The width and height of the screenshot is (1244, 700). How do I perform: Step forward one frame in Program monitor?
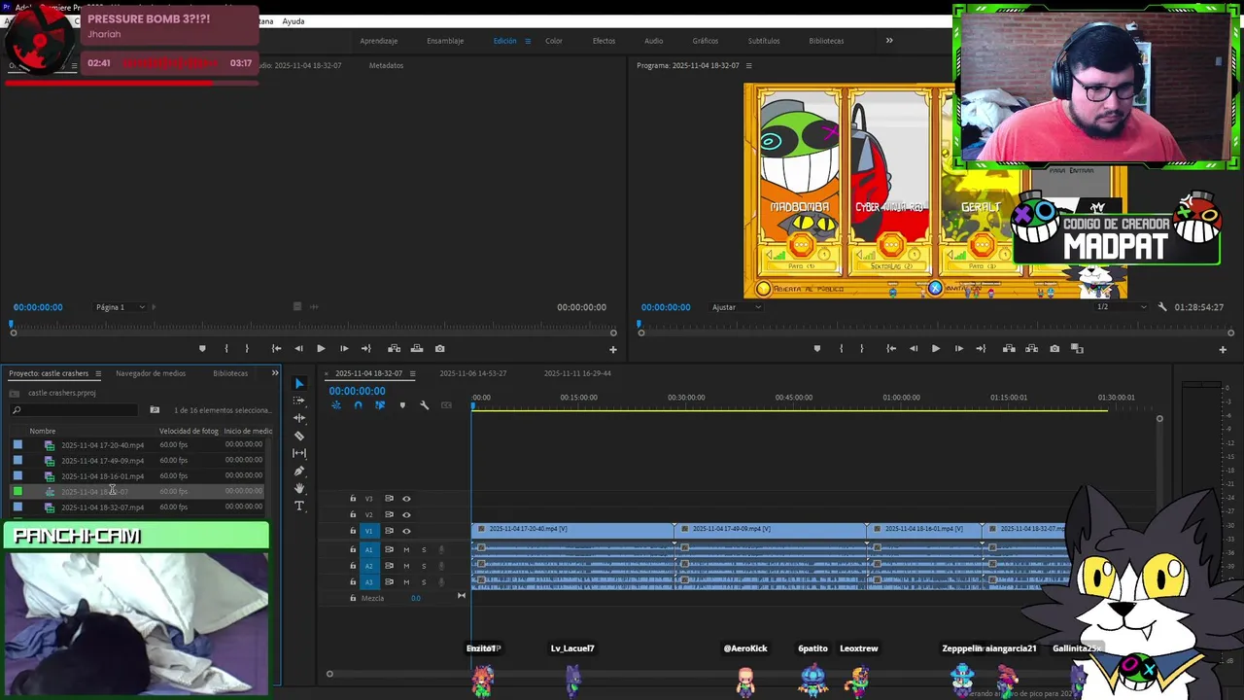click(958, 348)
